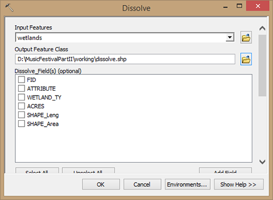Check the ATTRIBUTE dissolve field
This screenshot has width=273, height=200.
pyautogui.click(x=21, y=89)
